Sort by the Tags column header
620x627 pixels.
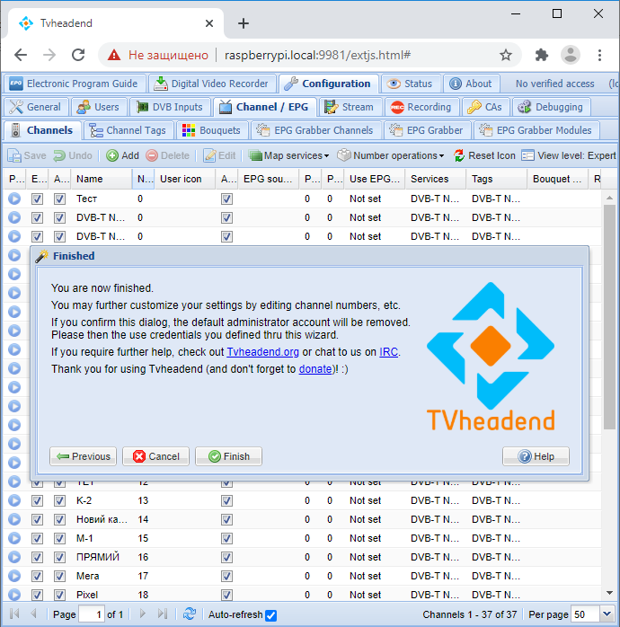[x=497, y=179]
